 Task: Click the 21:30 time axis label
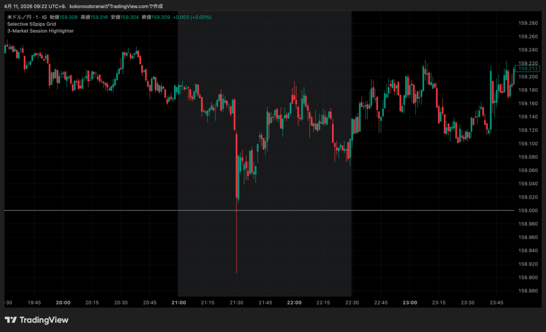coord(236,303)
